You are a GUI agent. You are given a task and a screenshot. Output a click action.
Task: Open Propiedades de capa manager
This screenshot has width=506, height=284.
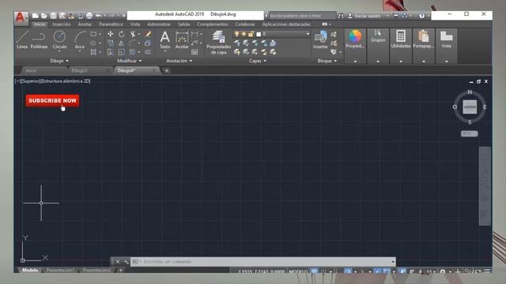click(x=218, y=43)
